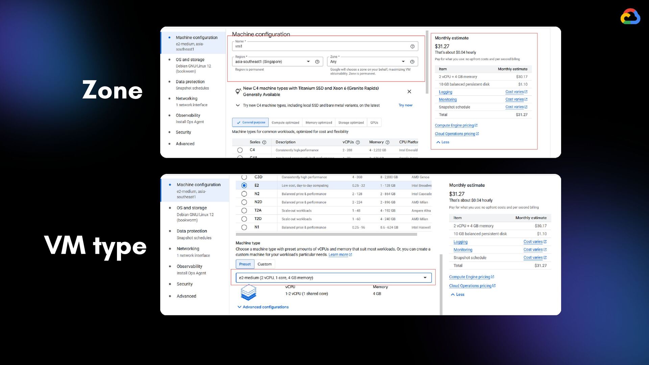
Task: Dismiss the C4 machine types notice
Action: (409, 92)
